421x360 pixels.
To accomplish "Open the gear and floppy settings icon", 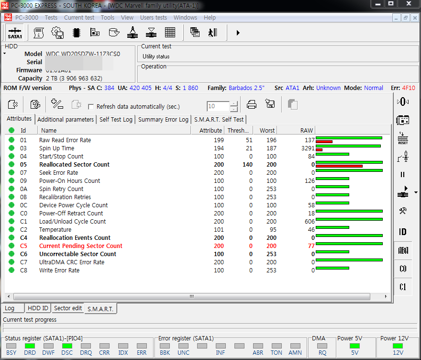I will [x=57, y=33].
